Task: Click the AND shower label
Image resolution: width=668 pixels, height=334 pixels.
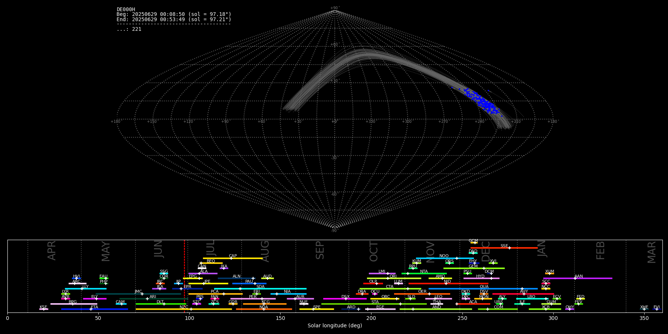Action: [x=437, y=307]
